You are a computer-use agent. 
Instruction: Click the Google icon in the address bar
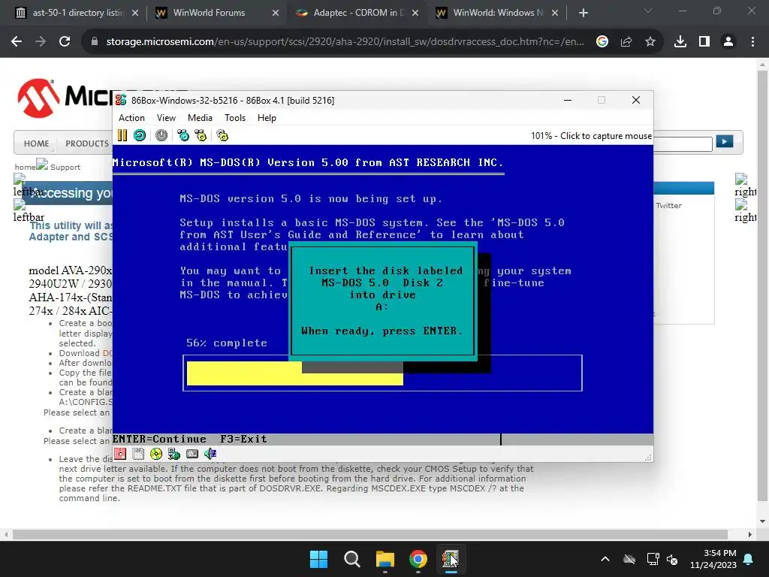tap(602, 42)
